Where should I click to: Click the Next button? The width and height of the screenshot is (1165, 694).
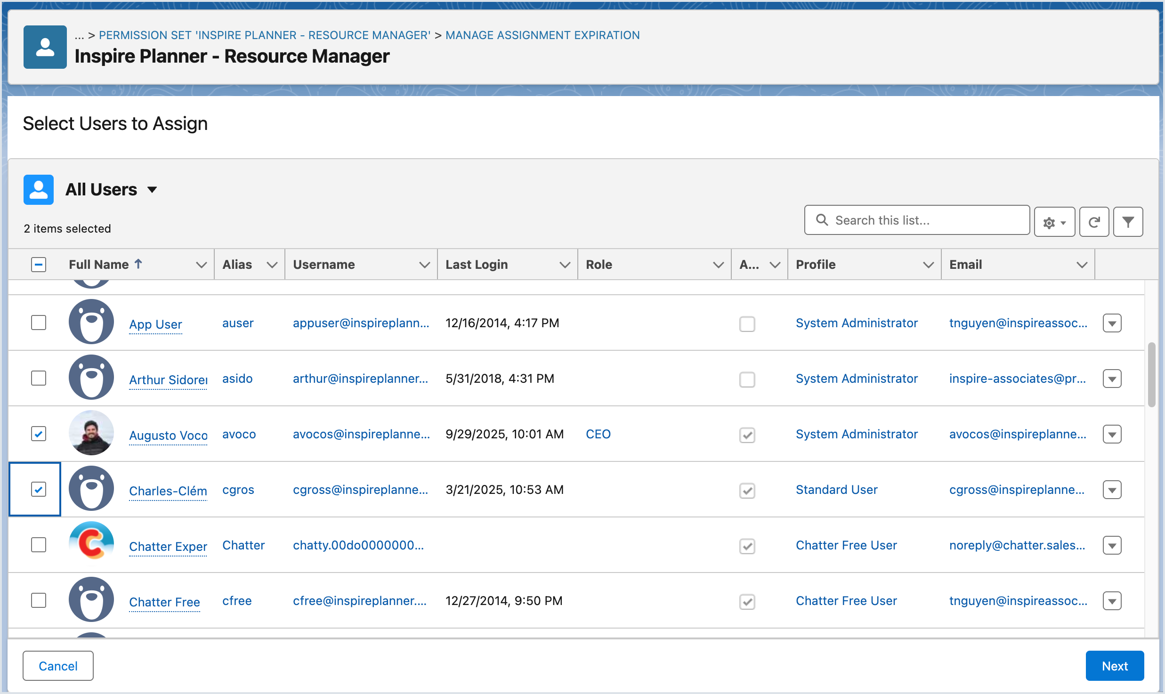point(1114,666)
